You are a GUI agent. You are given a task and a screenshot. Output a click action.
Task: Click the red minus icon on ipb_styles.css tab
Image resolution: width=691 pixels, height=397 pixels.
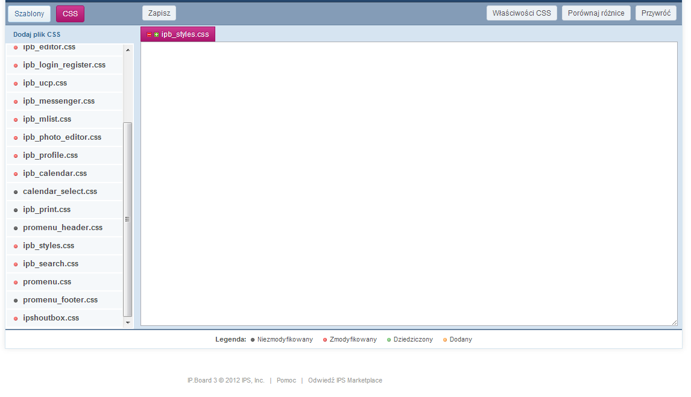[149, 35]
